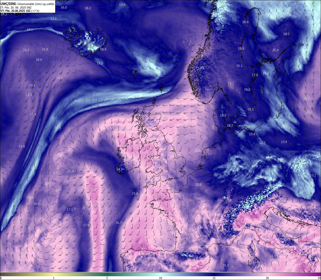321x280 pixels.
Task: Click the map value 17.5
Action: coord(140,262)
